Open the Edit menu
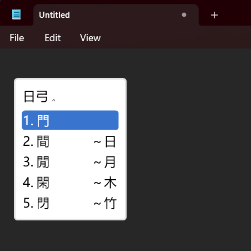 53,38
